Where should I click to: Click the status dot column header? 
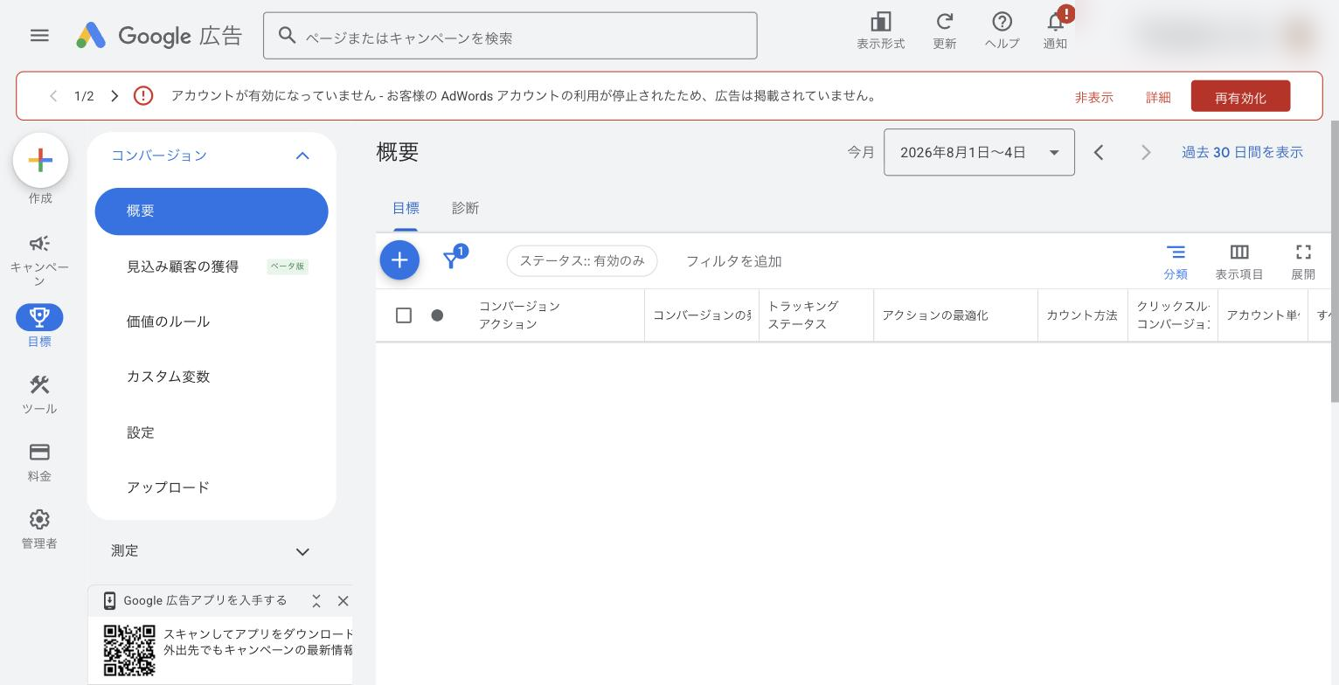(437, 315)
